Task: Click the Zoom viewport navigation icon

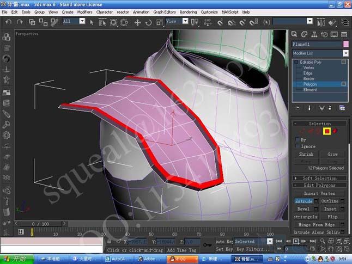Action: tap(323, 241)
